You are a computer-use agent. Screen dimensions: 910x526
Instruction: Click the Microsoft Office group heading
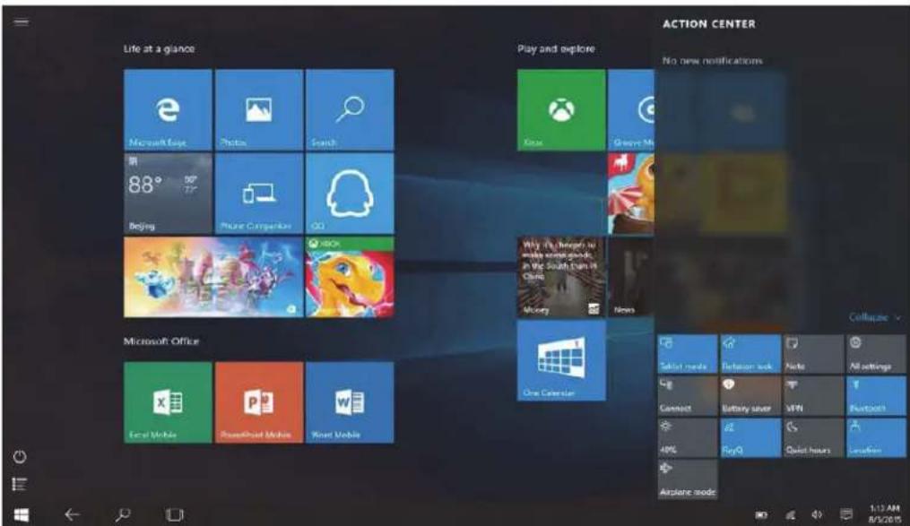(x=161, y=341)
